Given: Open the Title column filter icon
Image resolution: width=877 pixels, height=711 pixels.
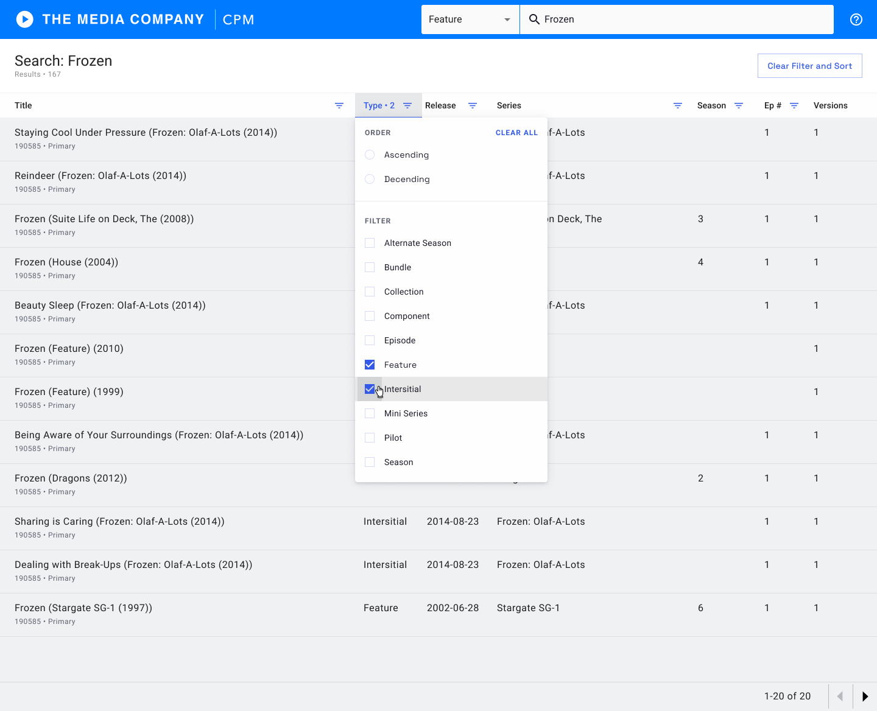Looking at the screenshot, I should tap(339, 105).
